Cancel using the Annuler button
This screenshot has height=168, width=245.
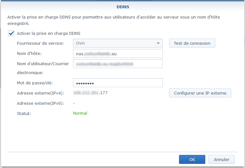[221, 159]
